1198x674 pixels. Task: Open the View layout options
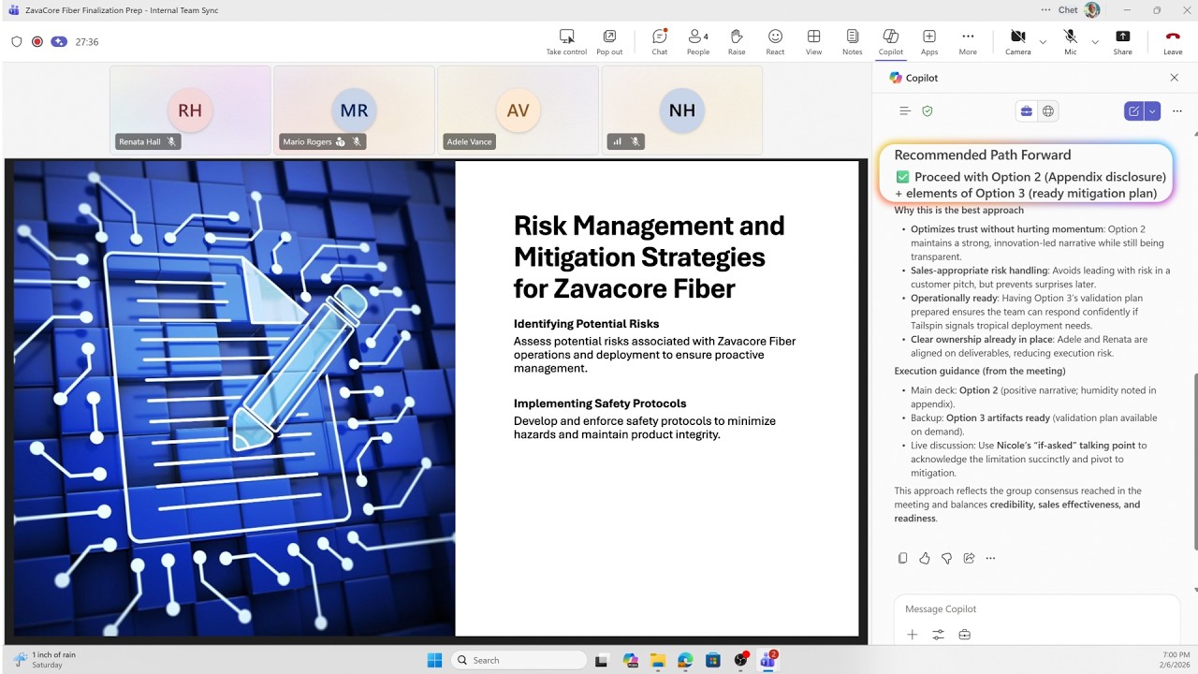(x=814, y=41)
